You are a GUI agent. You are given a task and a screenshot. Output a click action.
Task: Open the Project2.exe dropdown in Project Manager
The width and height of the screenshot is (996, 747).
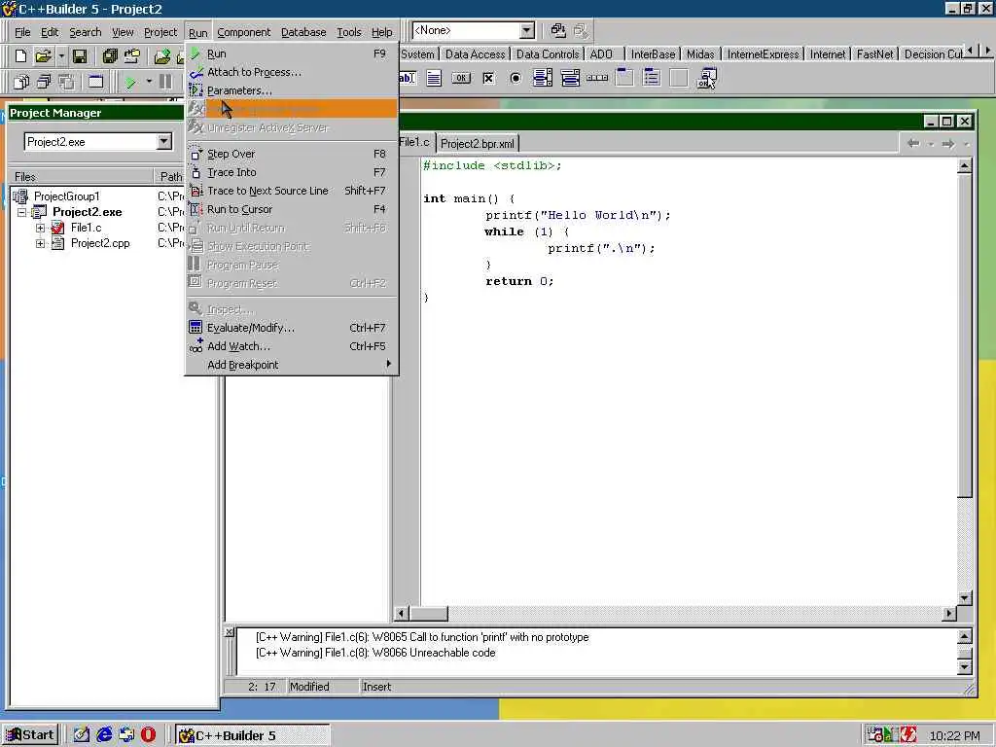163,142
